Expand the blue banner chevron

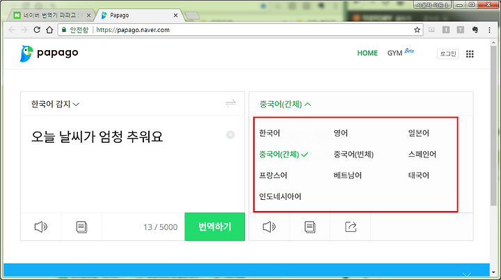pos(467,274)
